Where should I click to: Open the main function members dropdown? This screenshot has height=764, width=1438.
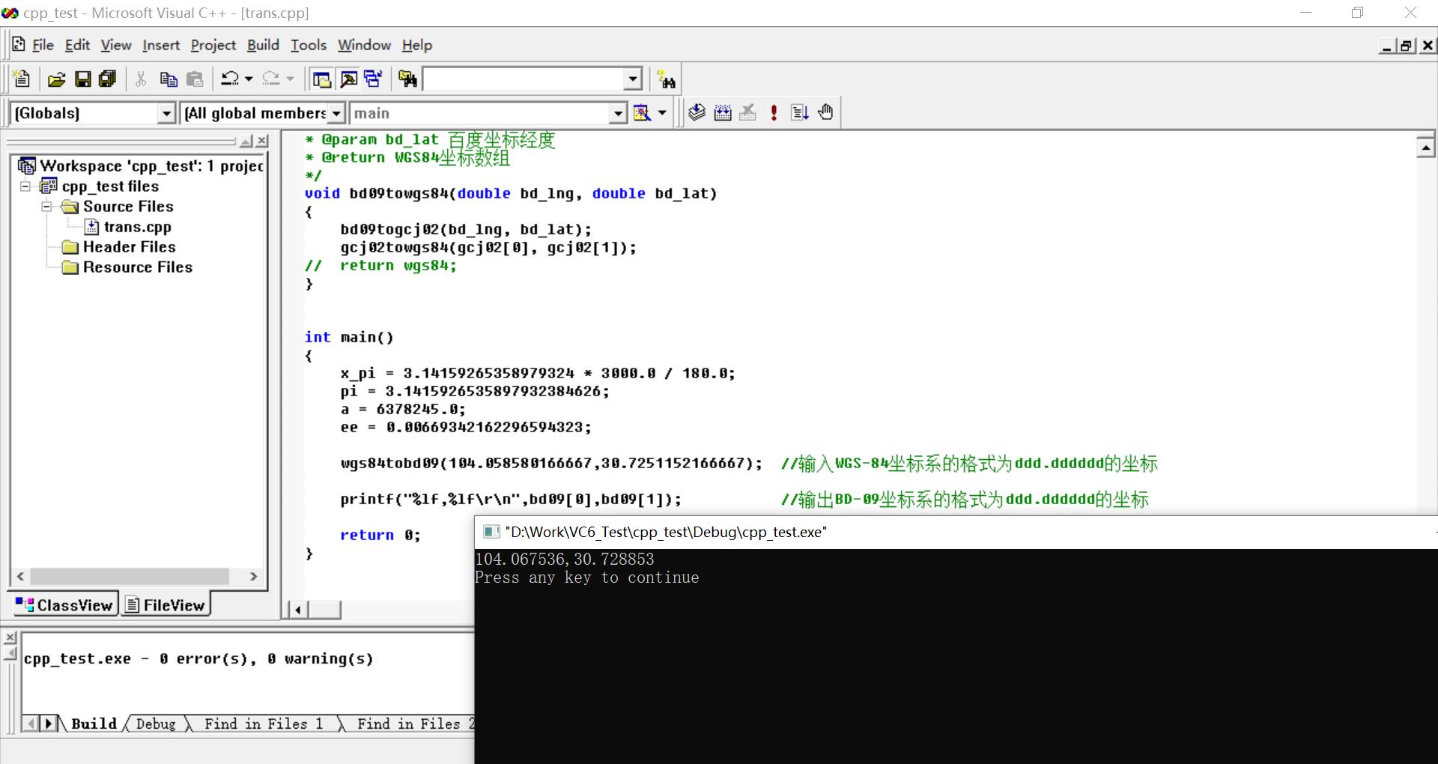617,113
